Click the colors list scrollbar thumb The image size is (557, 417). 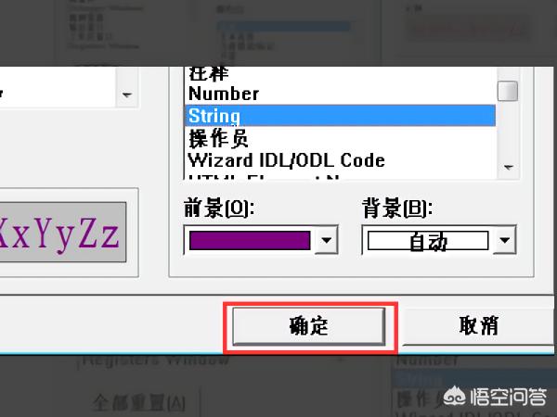(507, 91)
